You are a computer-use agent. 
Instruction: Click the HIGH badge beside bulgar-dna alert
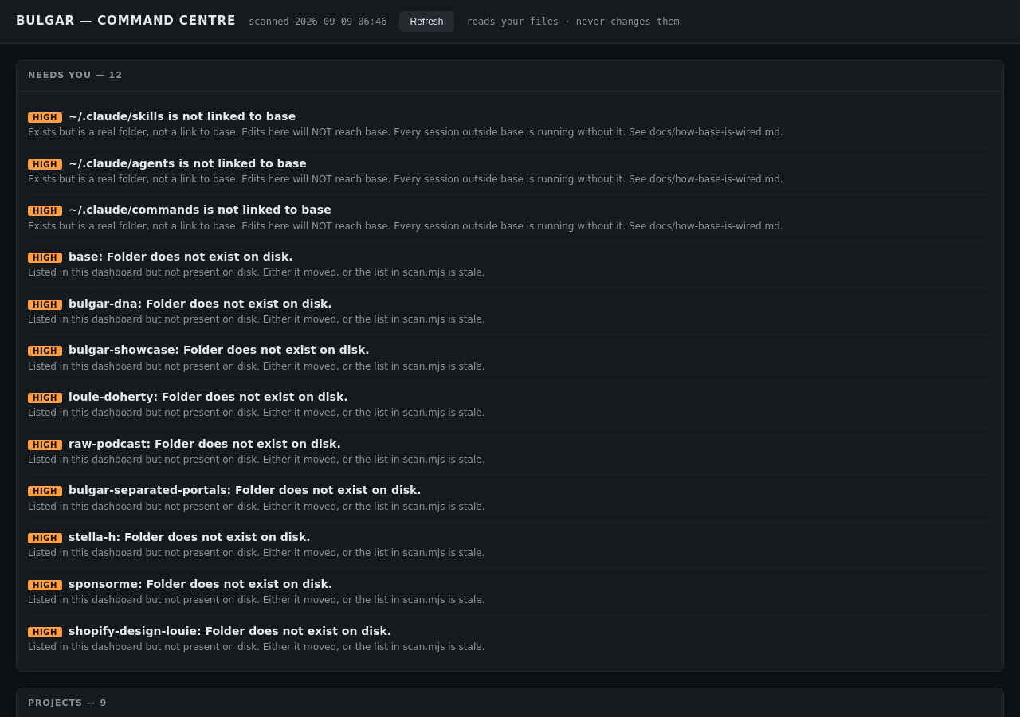tap(45, 304)
